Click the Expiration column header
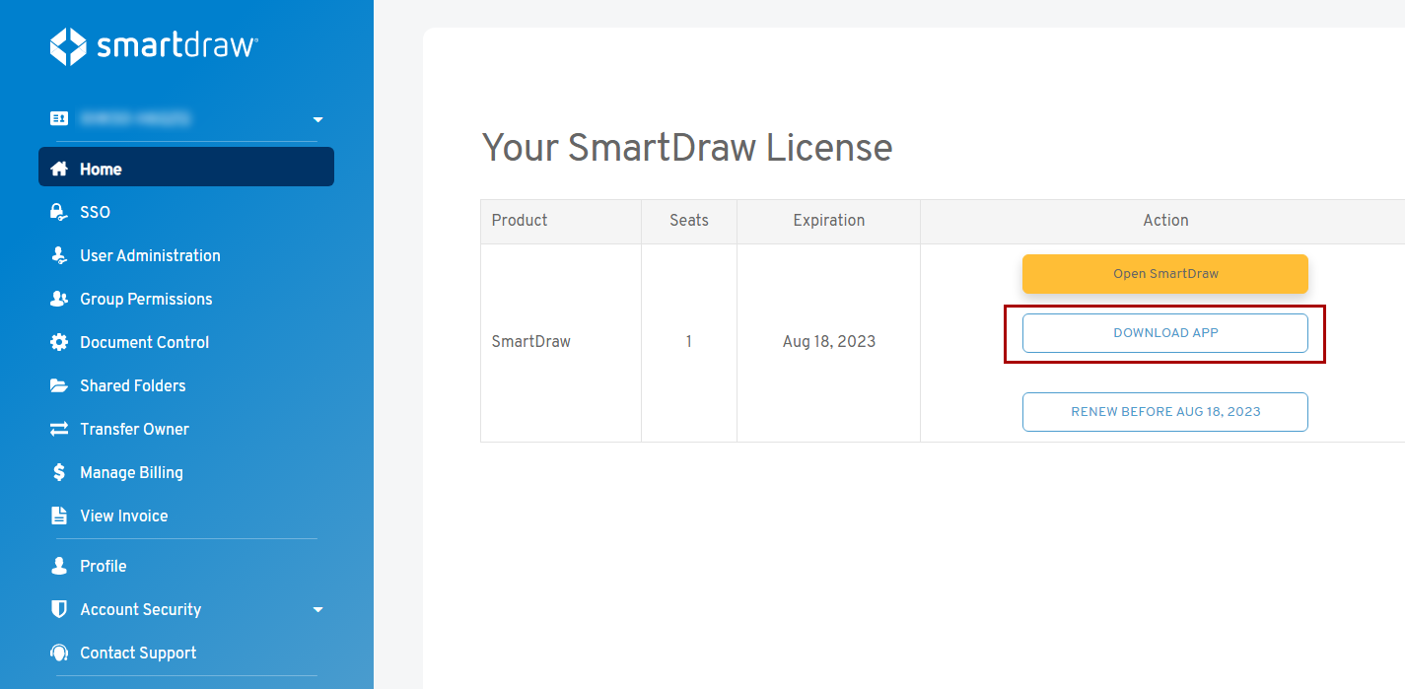The height and width of the screenshot is (689, 1405). click(828, 221)
